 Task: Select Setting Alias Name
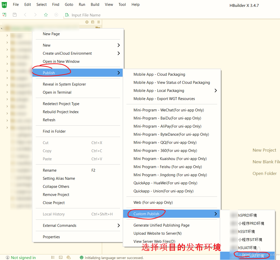pos(59,178)
